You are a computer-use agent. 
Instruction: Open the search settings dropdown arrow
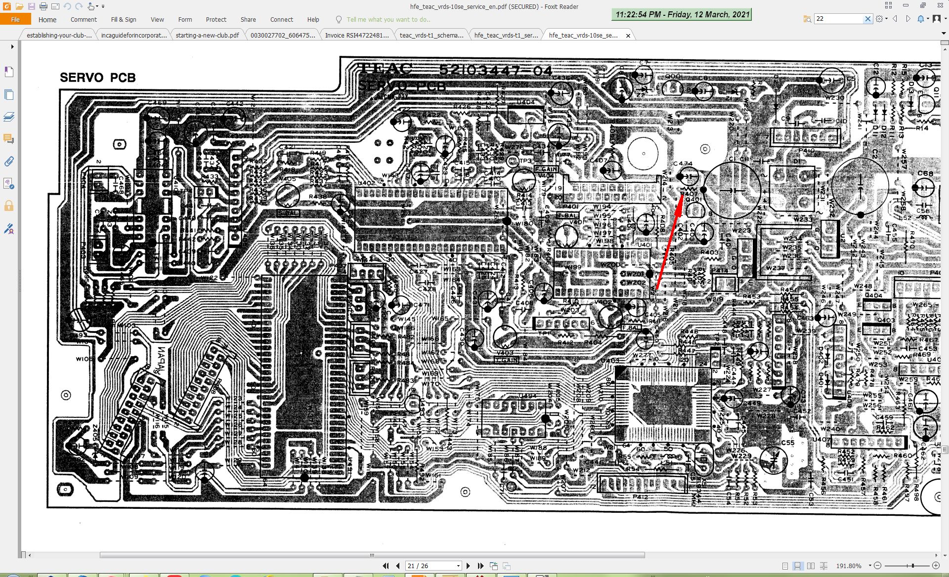tap(886, 19)
